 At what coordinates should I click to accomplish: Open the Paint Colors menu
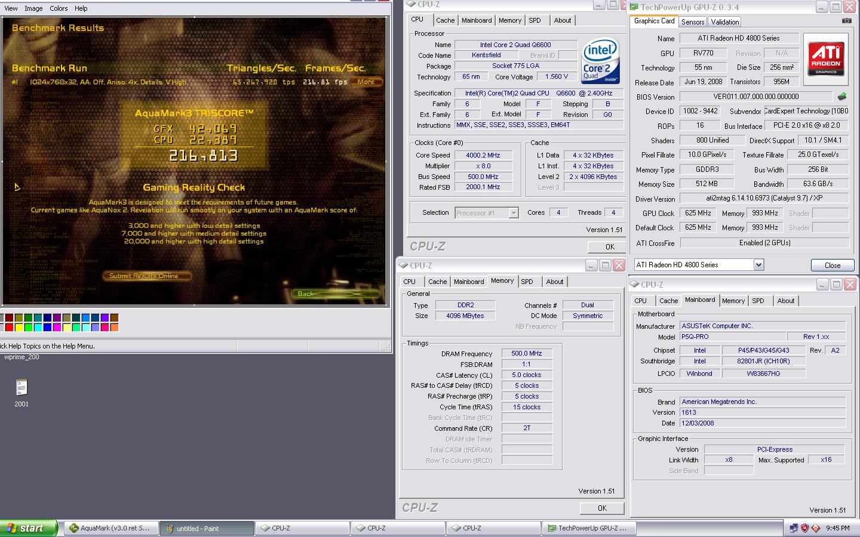point(59,8)
